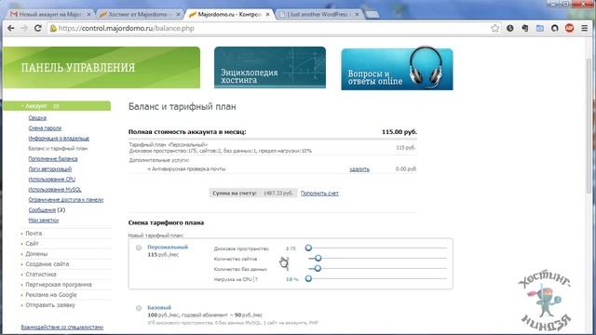Screen dimensions: 596x335
Task: Open the 'Сообщения' sidebar link
Action: [x=42, y=210]
